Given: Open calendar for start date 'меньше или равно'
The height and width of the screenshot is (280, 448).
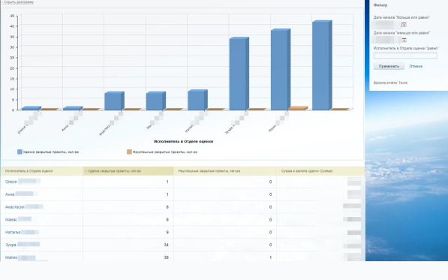Looking at the screenshot, I should [404, 40].
